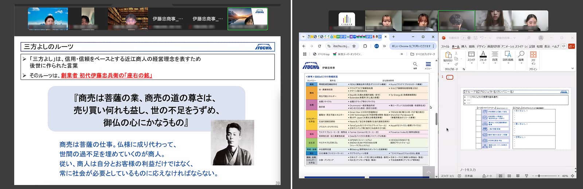Open Chrome tab search dropdown arrow
The height and width of the screenshot is (189, 583).
coord(304,37)
